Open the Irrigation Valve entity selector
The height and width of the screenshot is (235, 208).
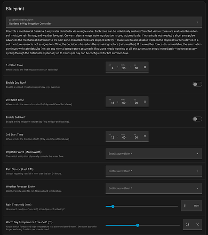tap(154, 154)
